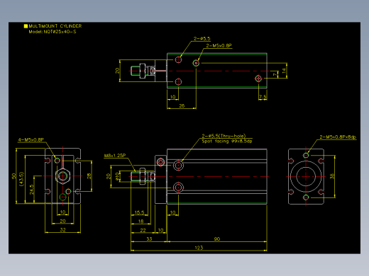Select the 33 dimension value

(149, 238)
